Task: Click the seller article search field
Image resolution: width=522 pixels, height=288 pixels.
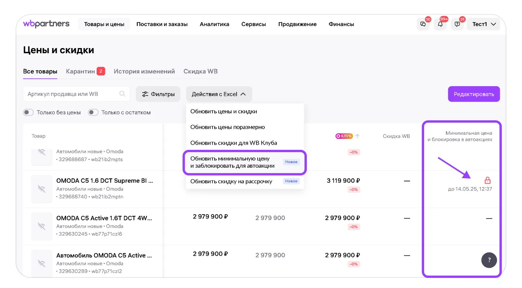Action: tap(72, 94)
